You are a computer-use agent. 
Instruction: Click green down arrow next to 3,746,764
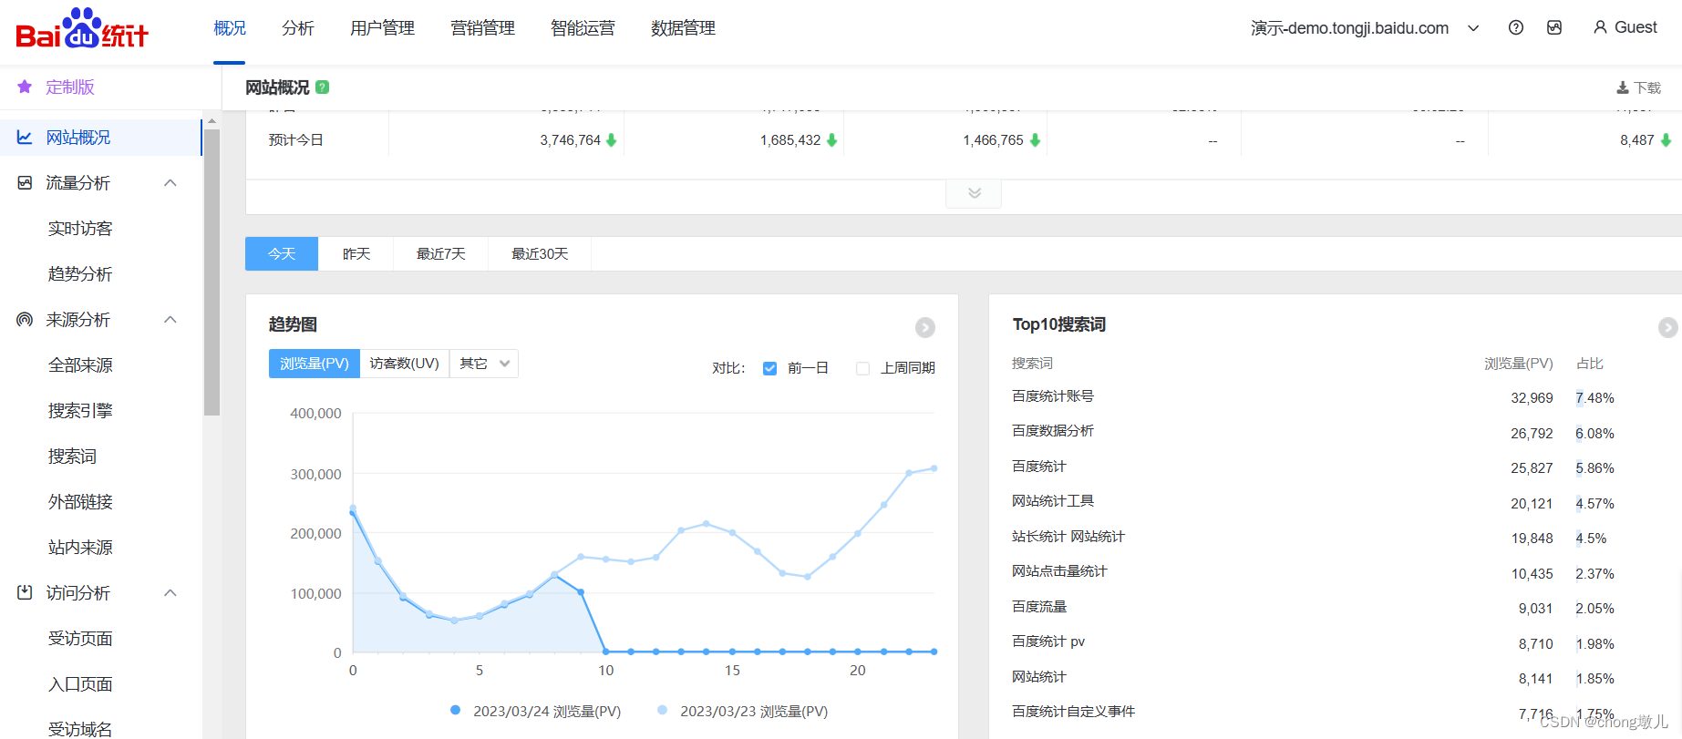pos(612,140)
